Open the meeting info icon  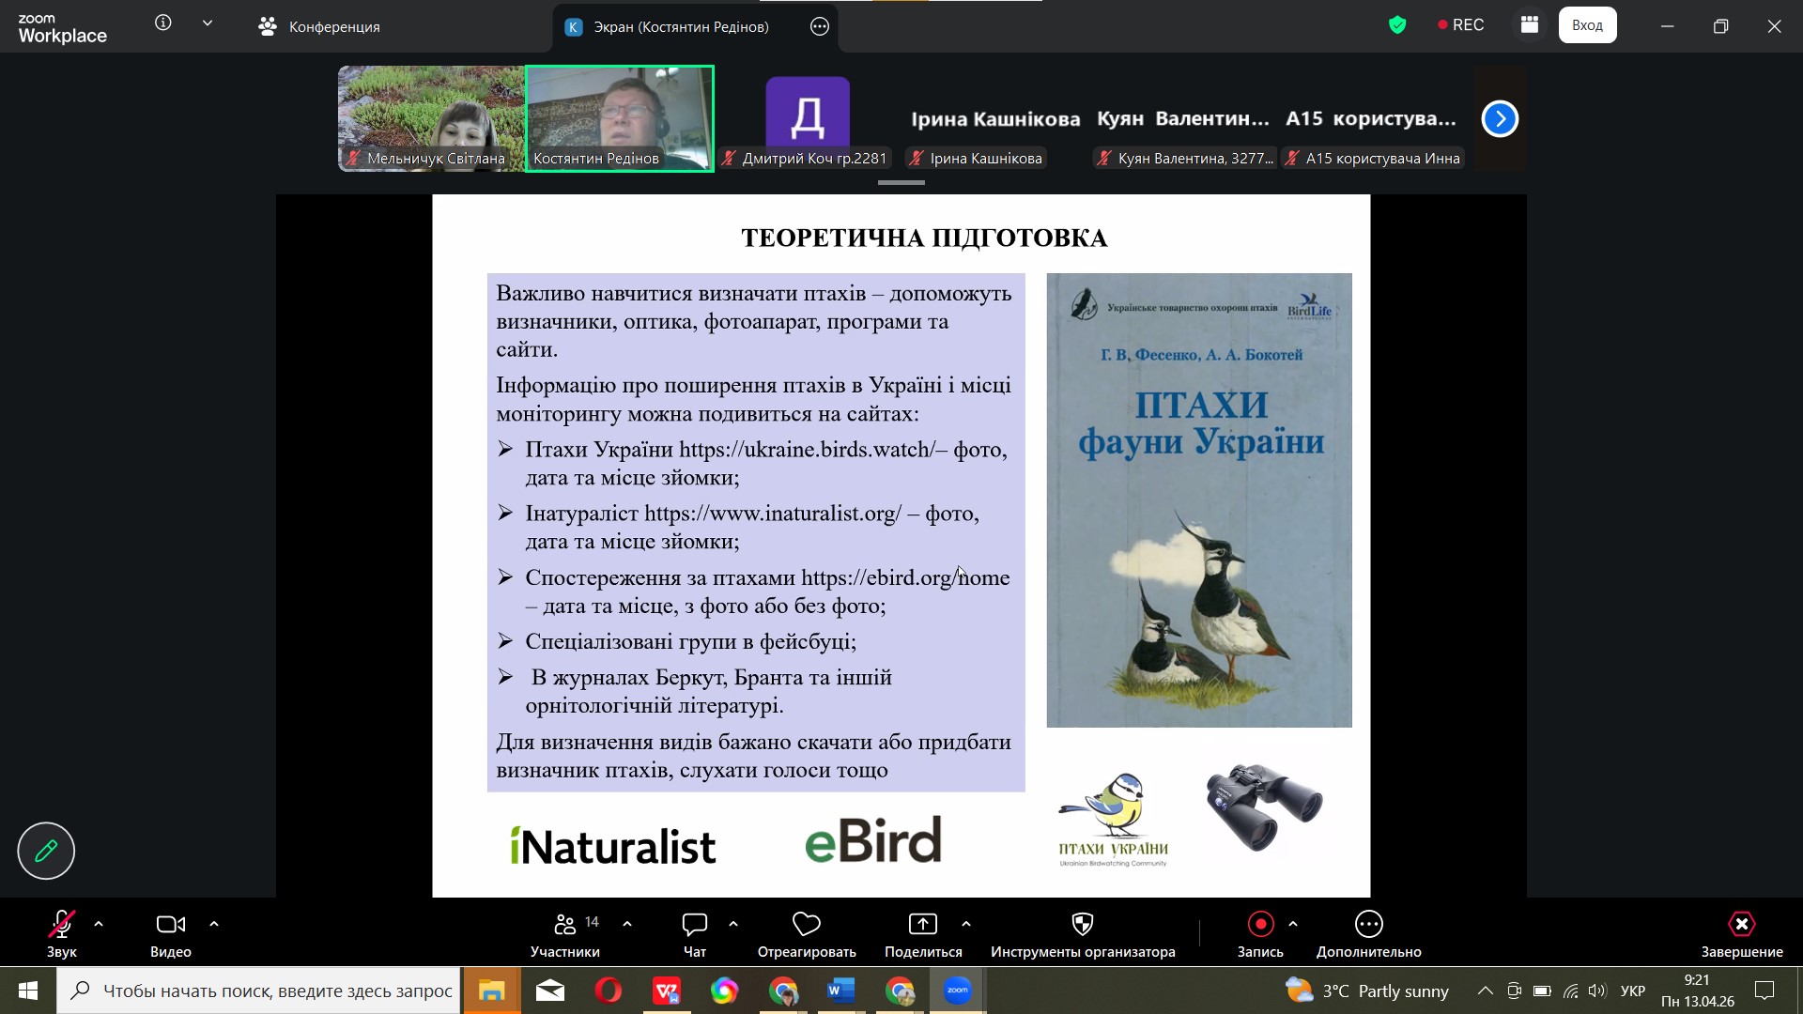(x=163, y=23)
